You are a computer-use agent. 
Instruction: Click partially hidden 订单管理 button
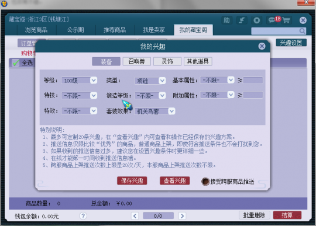pos(26,43)
